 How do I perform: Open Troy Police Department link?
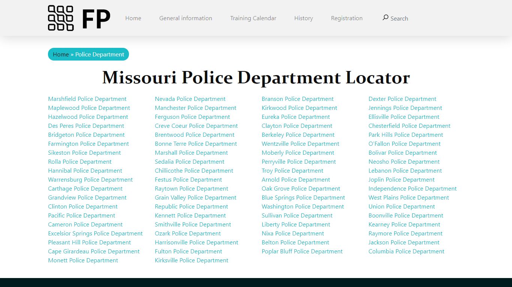[292, 171]
